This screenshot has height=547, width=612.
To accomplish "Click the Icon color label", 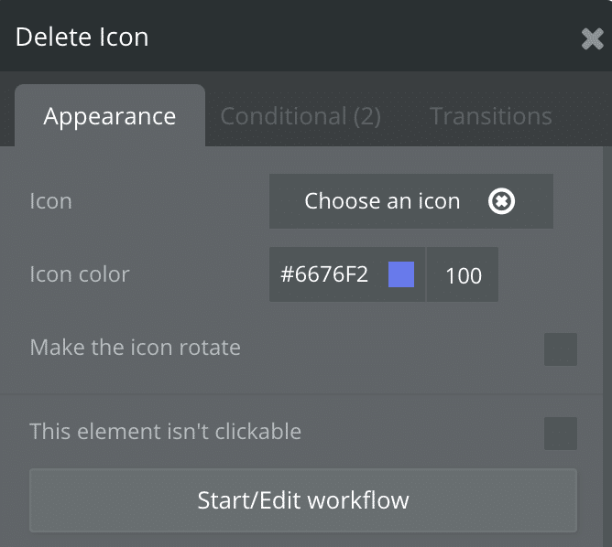I will click(80, 274).
